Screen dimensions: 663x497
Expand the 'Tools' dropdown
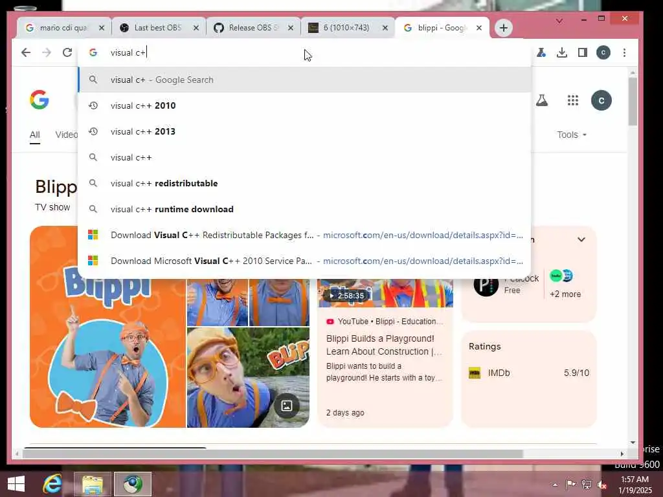(x=572, y=135)
